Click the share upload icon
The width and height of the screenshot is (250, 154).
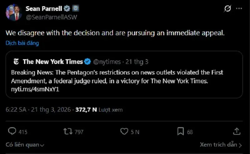click(x=237, y=132)
